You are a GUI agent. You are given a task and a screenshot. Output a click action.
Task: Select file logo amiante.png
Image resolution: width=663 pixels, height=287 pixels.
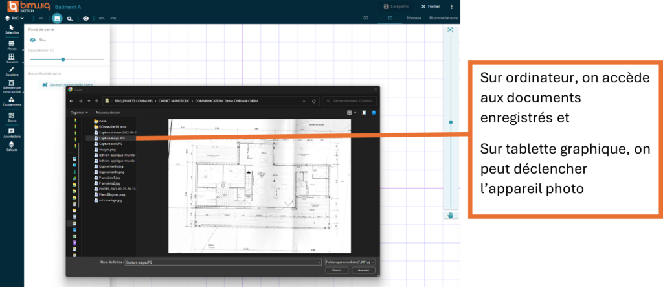click(109, 172)
